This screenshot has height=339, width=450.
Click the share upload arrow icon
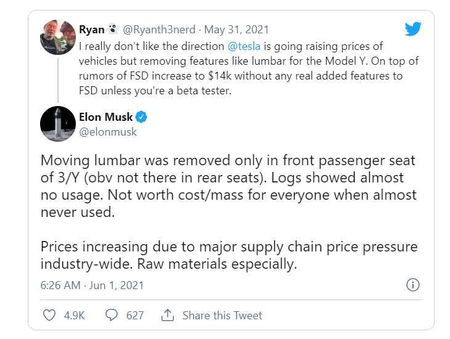coord(168,315)
